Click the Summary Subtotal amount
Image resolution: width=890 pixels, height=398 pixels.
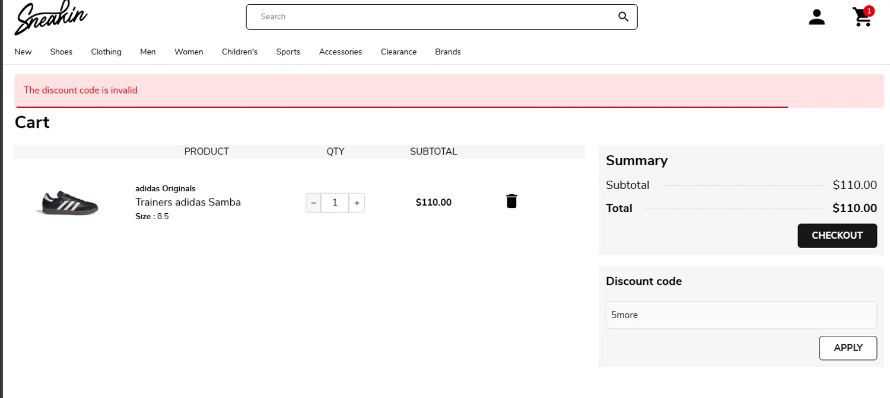854,185
